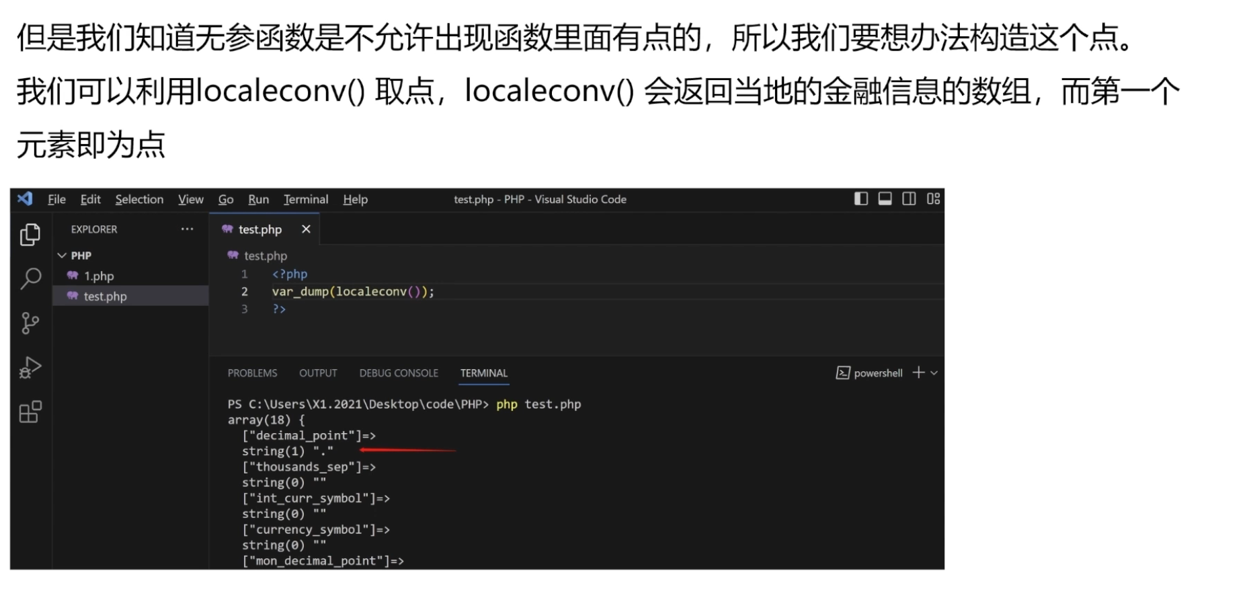Toggle the primary side bar layout icon

[861, 198]
